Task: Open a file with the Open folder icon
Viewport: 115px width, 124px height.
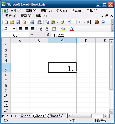Action: coord(12,22)
